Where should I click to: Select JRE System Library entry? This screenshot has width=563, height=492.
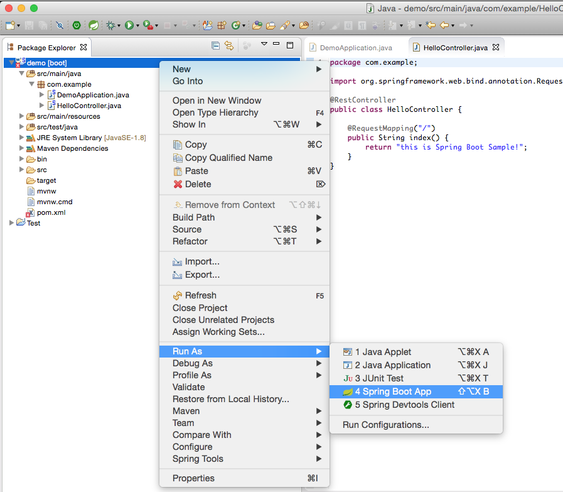(91, 138)
